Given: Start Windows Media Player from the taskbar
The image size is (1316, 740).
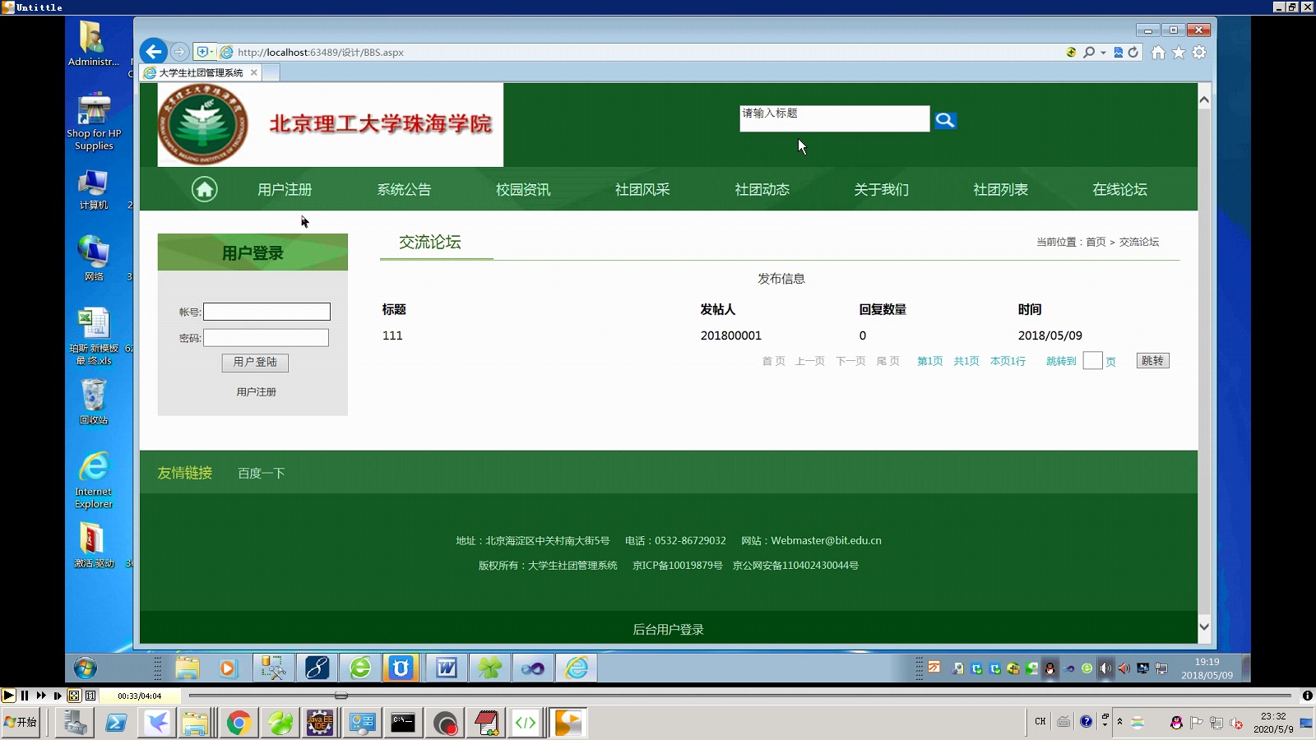Looking at the screenshot, I should click(x=228, y=668).
